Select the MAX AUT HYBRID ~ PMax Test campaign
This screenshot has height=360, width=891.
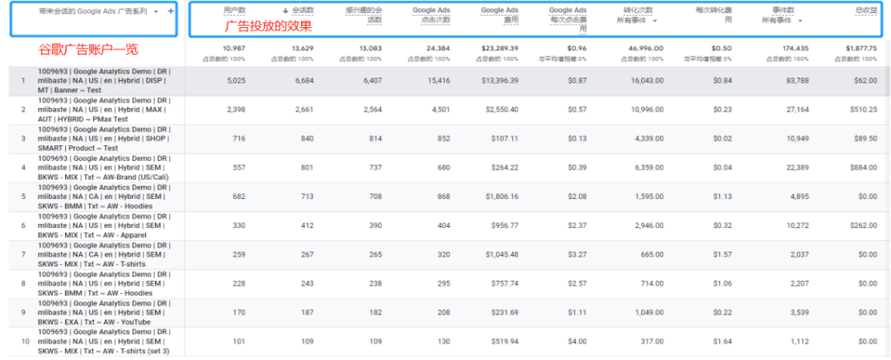coord(103,110)
